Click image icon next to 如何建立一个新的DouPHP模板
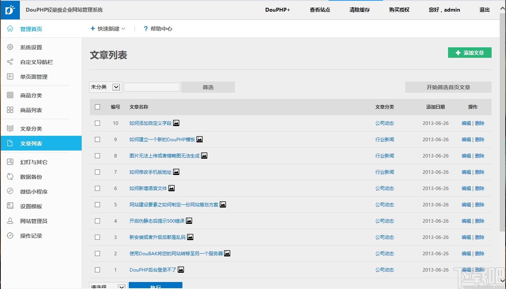Viewport: 506px width, 289px height. coord(200,139)
